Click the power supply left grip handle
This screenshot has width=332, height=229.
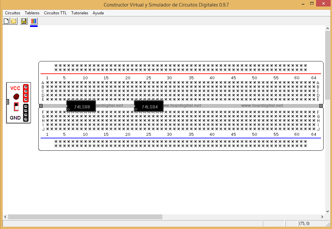coord(7,102)
